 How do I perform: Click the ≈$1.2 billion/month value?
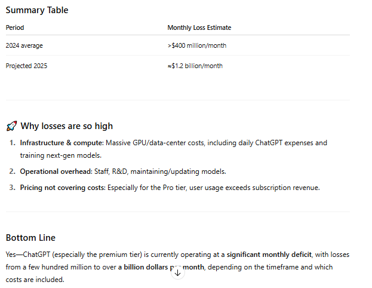(x=195, y=66)
